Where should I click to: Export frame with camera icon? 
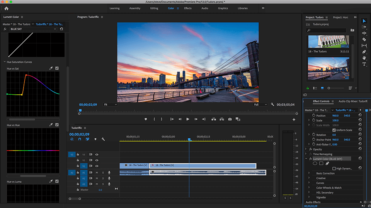[x=230, y=119]
